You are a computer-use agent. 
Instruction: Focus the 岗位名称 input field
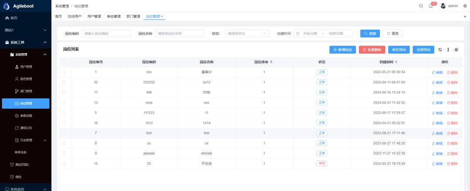(180, 34)
